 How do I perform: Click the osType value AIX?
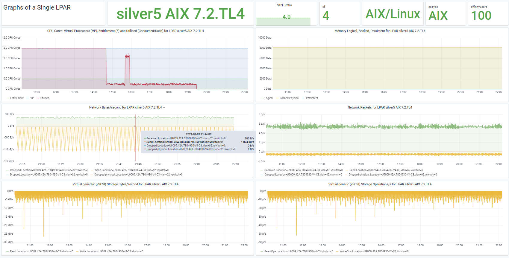click(x=438, y=16)
